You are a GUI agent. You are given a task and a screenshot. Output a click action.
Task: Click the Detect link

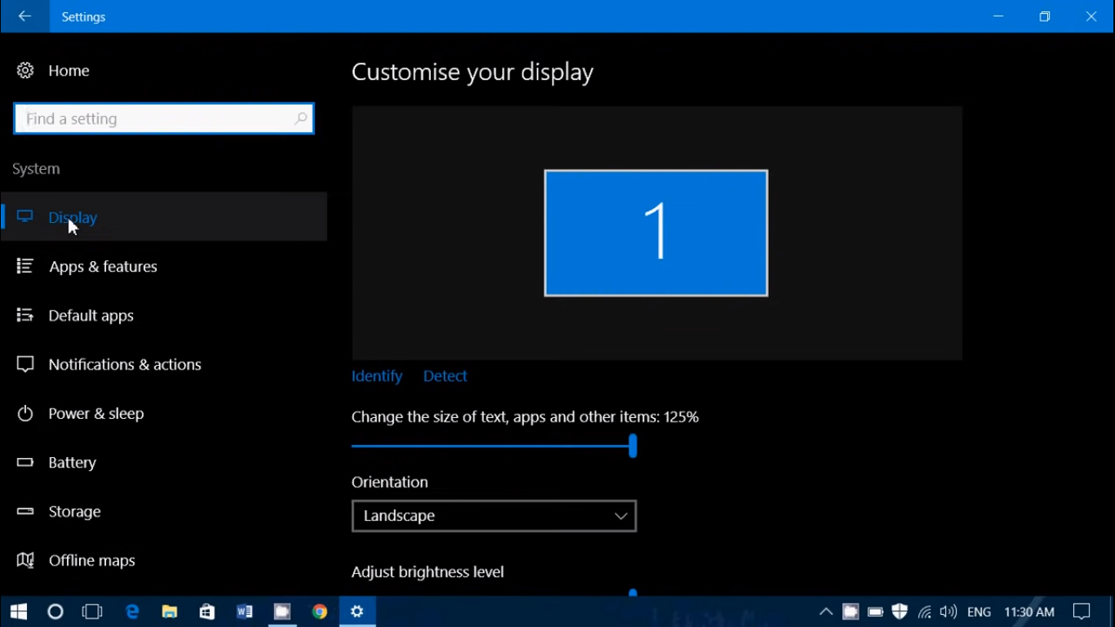pos(445,376)
